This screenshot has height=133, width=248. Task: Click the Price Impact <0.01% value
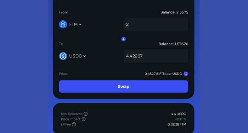(180, 119)
